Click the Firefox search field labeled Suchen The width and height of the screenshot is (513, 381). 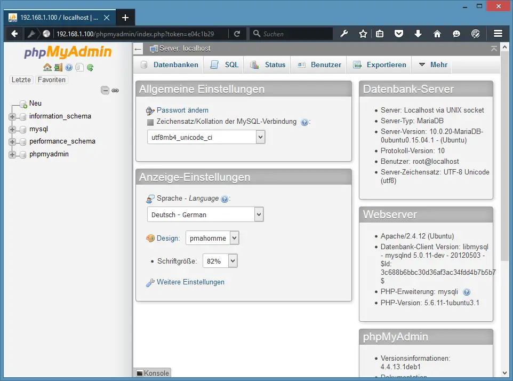[293, 34]
